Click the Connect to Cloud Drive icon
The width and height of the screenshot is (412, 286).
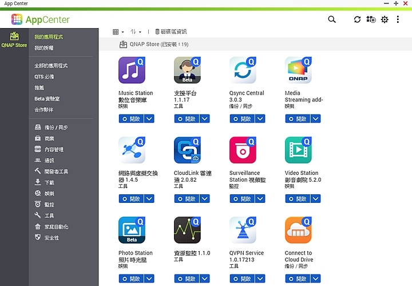pos(298,230)
